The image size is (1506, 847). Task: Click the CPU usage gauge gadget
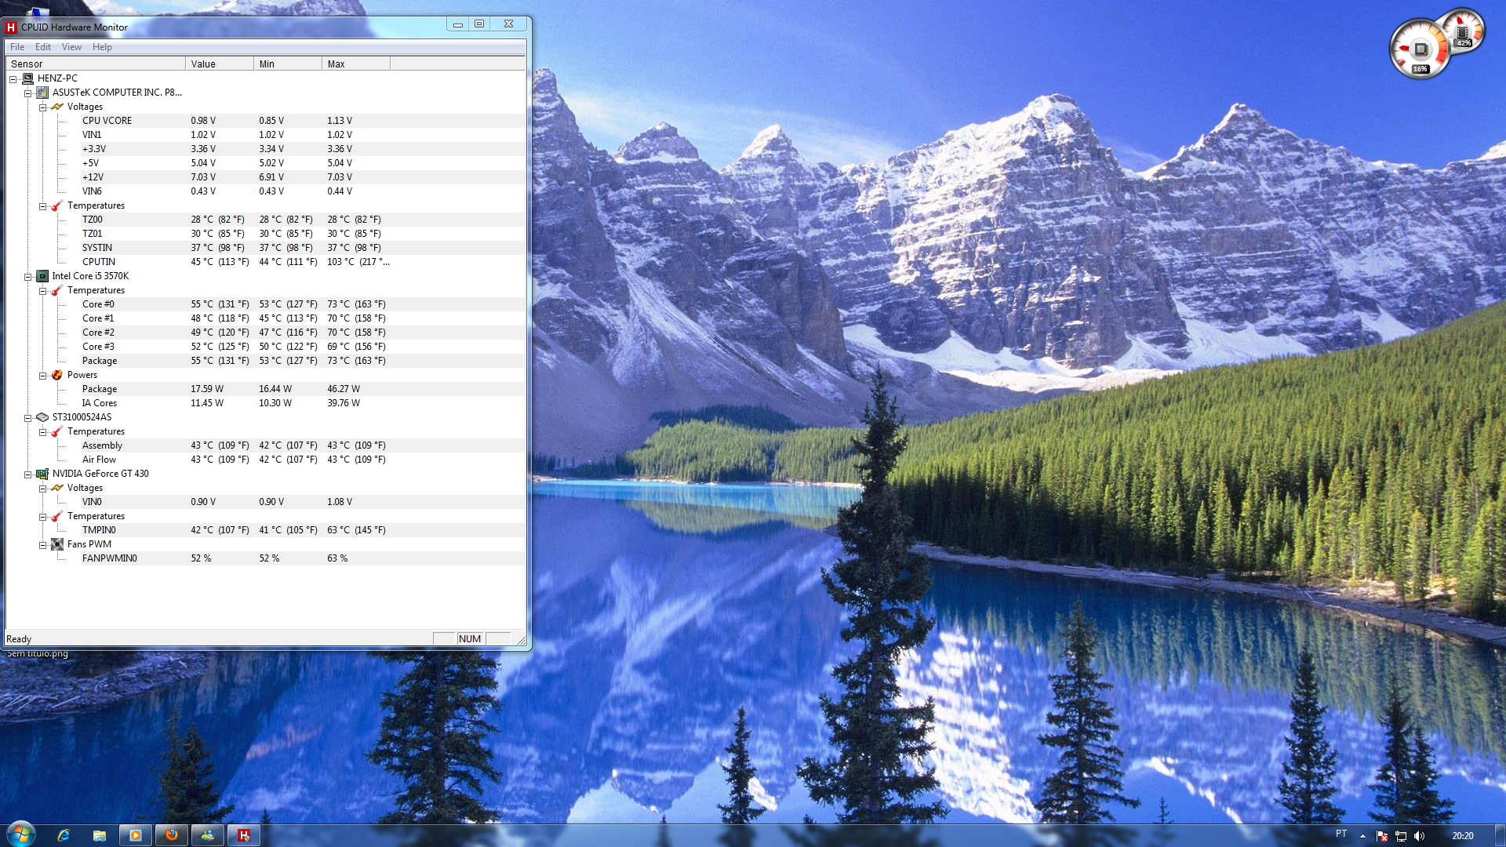(x=1420, y=50)
